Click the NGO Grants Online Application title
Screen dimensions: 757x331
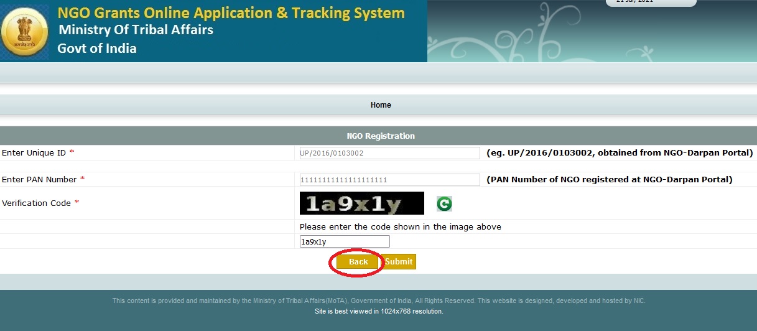pyautogui.click(x=231, y=13)
